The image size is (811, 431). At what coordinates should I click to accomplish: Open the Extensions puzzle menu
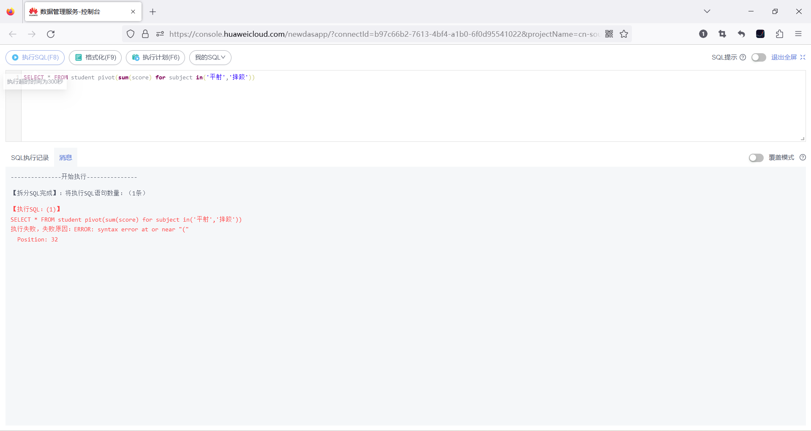coord(779,34)
